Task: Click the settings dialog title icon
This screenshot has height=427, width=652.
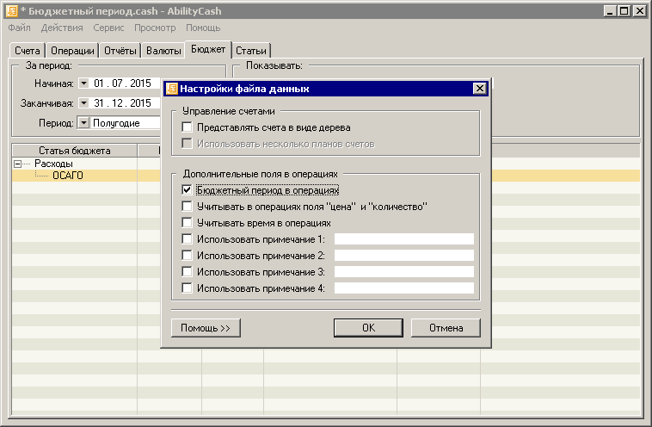Action: click(x=171, y=89)
